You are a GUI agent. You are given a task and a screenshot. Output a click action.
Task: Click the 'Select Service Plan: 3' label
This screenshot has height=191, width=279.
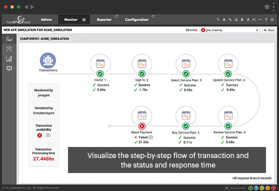tap(186, 80)
